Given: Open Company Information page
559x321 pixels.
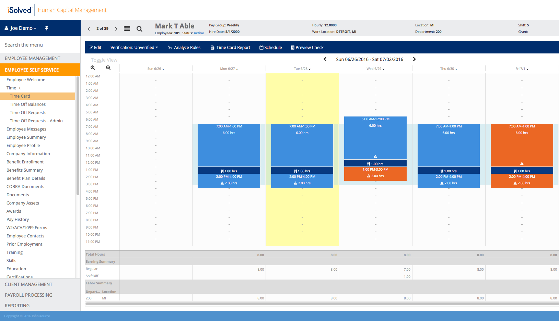Looking at the screenshot, I should (28, 154).
